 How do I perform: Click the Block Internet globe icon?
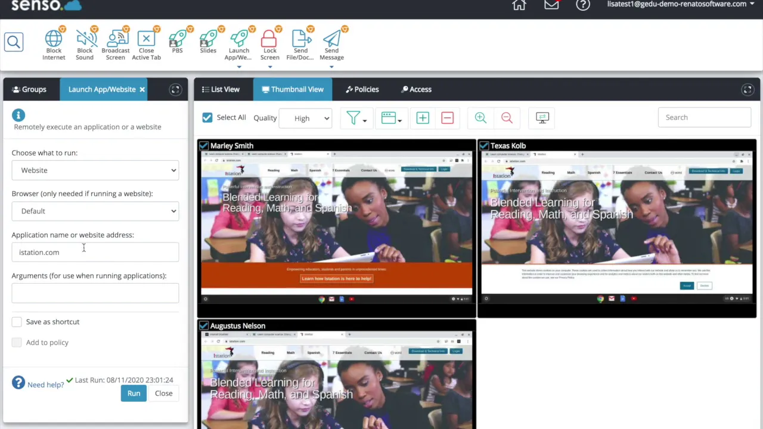click(54, 39)
